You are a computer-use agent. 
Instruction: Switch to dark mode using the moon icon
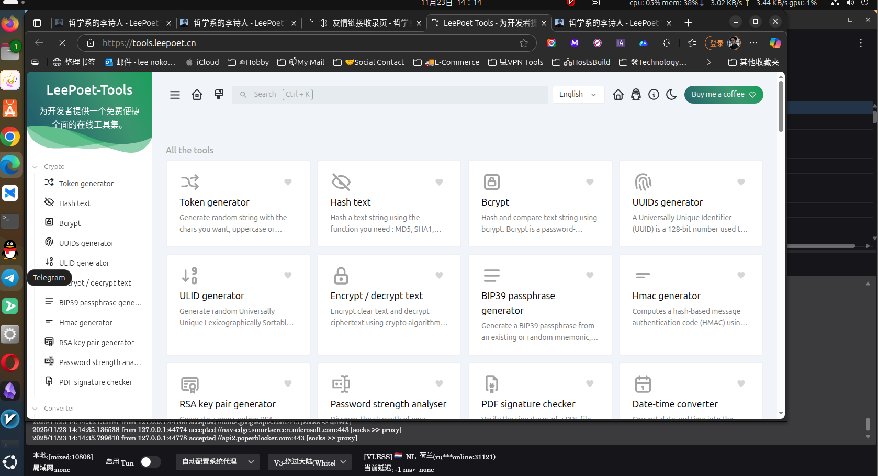point(671,95)
